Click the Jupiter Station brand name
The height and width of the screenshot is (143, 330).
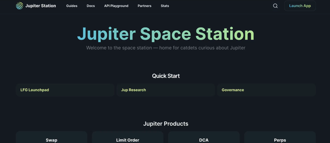coord(41,6)
